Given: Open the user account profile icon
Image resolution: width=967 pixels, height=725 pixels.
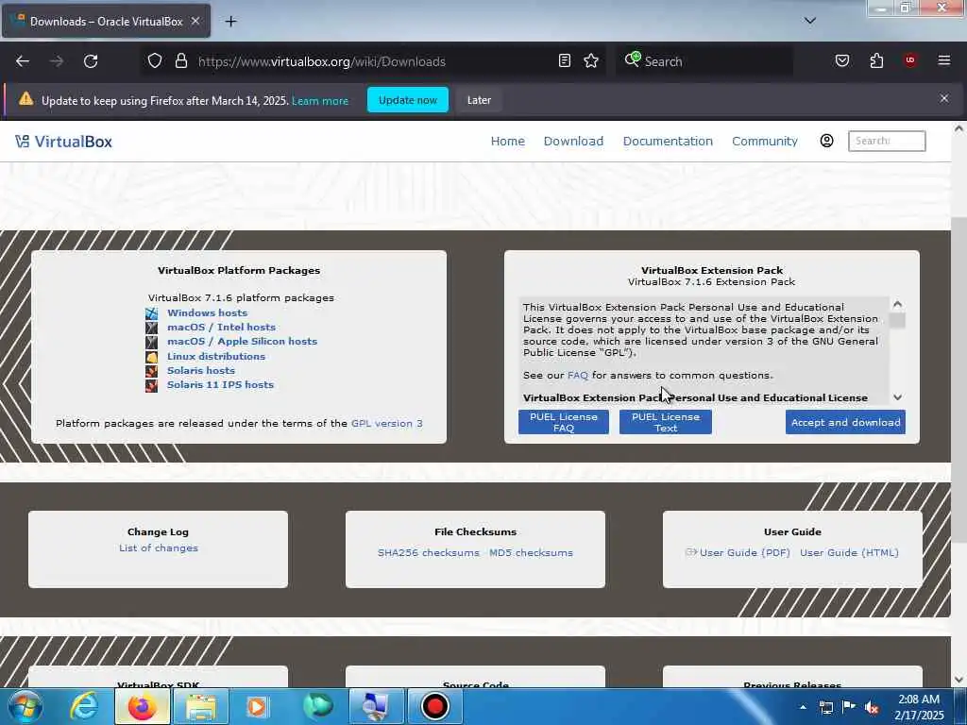Looking at the screenshot, I should tap(826, 141).
